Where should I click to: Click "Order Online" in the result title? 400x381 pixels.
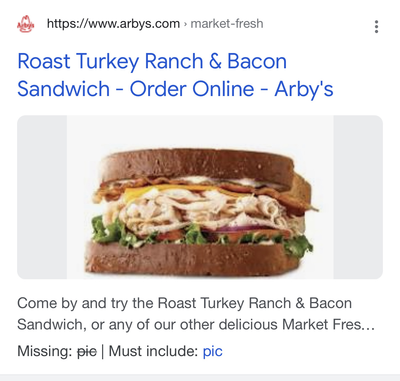tap(192, 89)
